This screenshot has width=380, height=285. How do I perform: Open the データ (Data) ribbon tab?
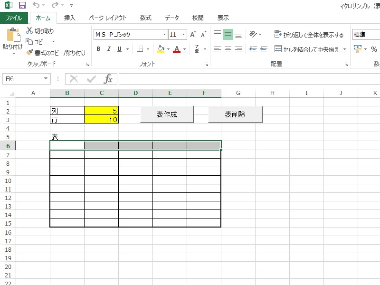pos(172,18)
